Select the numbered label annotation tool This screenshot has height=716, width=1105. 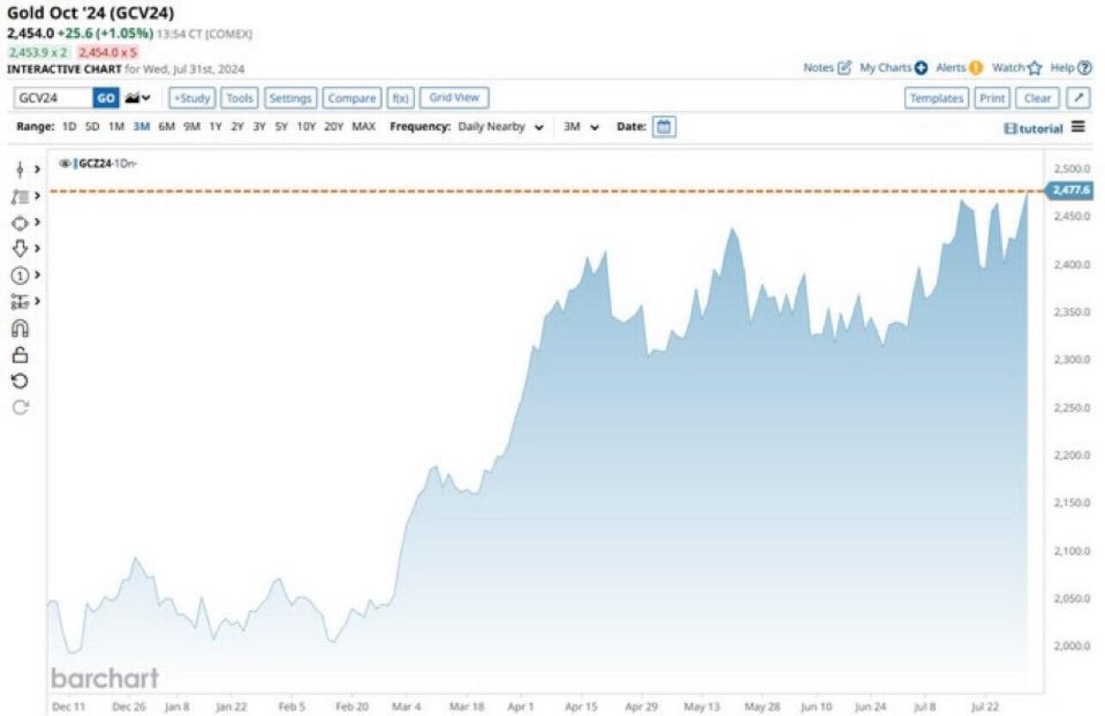[20, 275]
